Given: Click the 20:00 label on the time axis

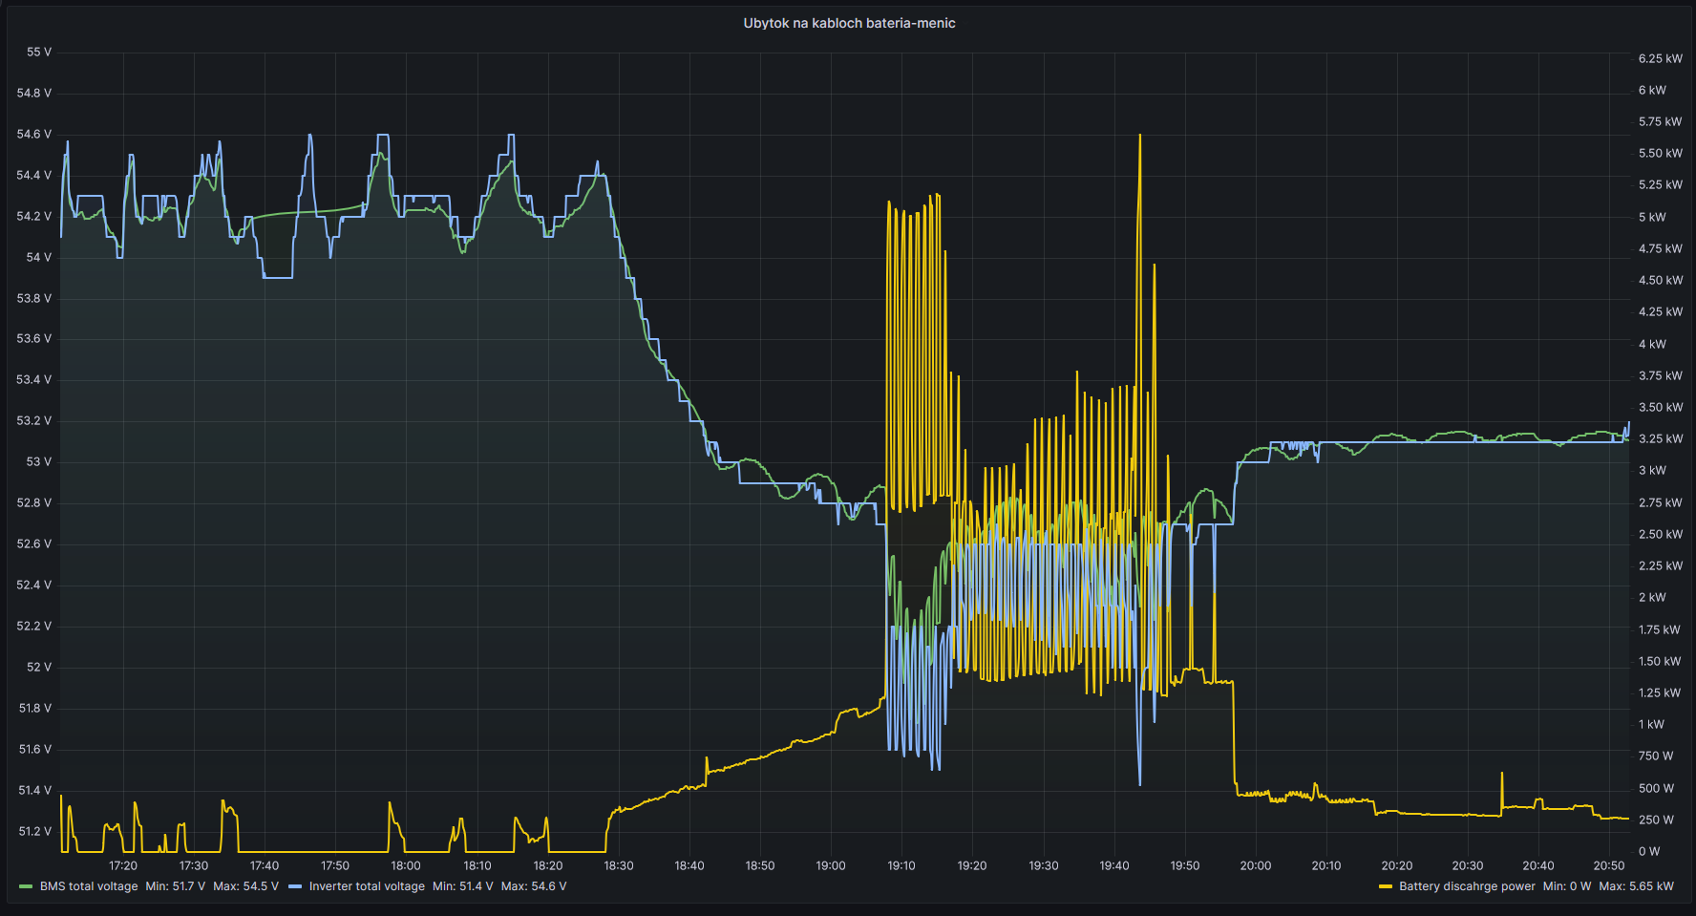Looking at the screenshot, I should point(1255,865).
